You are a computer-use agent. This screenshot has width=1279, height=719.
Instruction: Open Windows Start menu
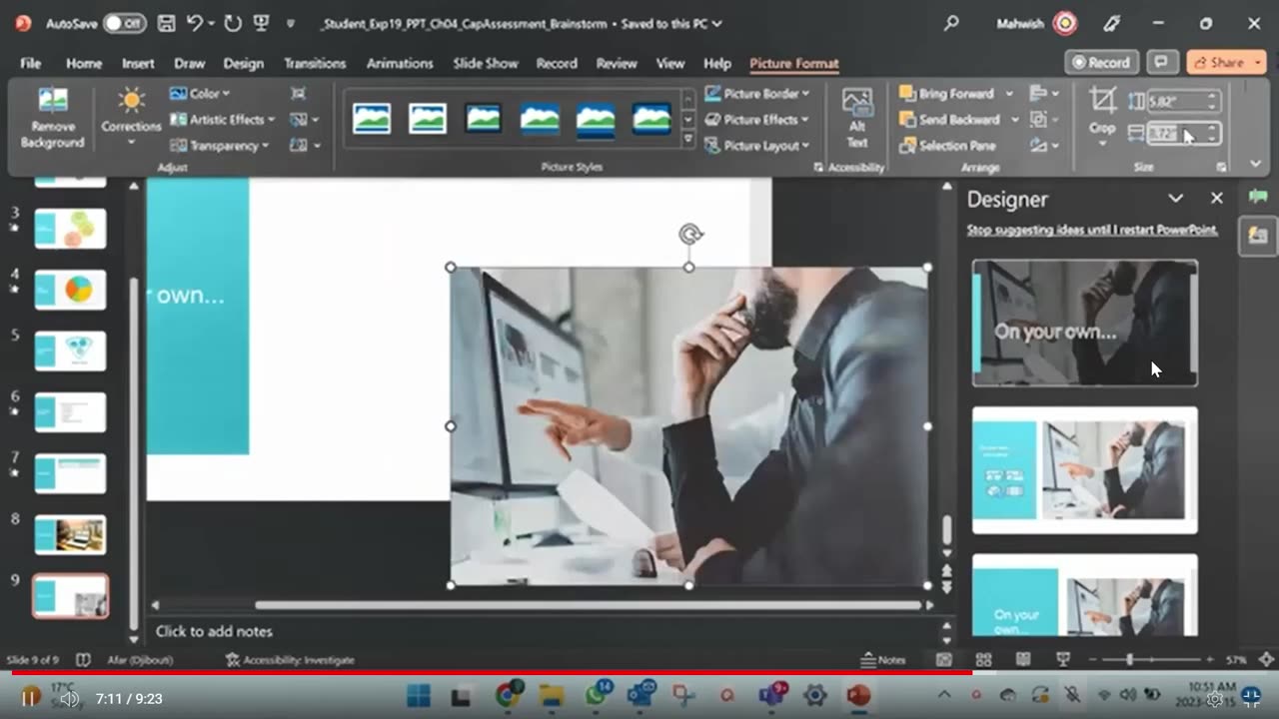pos(419,696)
